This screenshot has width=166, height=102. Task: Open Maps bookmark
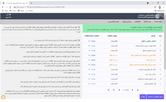tap(21, 11)
